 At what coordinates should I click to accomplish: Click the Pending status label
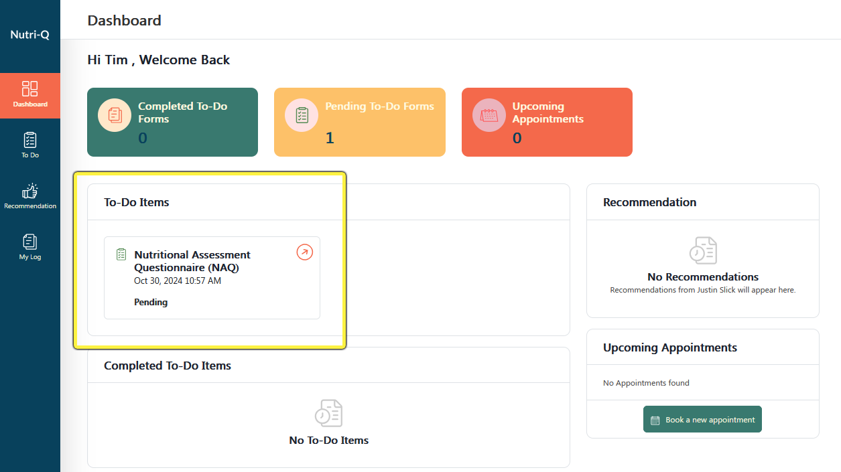pyautogui.click(x=151, y=302)
